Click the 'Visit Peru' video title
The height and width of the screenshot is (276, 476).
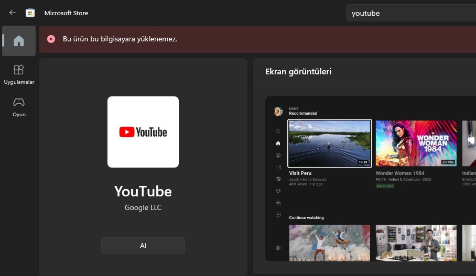point(300,173)
